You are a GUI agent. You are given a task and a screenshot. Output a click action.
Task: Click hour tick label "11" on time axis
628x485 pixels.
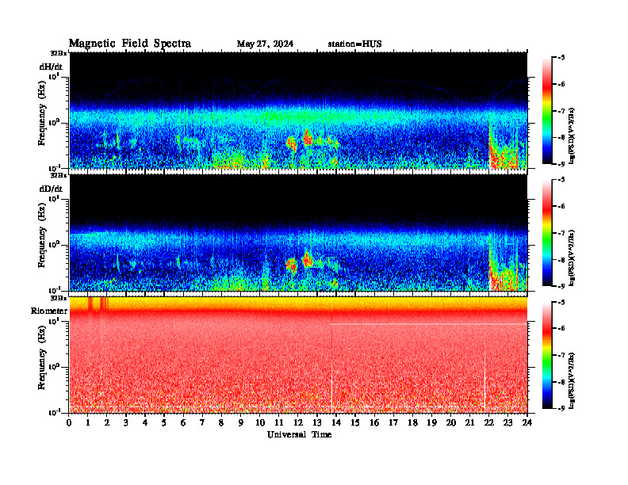(279, 422)
